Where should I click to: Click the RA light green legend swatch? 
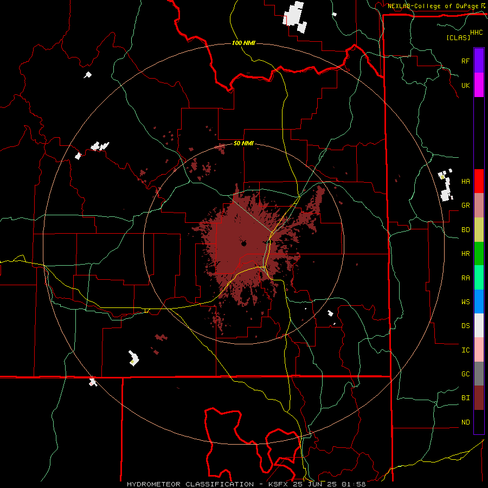click(x=479, y=278)
